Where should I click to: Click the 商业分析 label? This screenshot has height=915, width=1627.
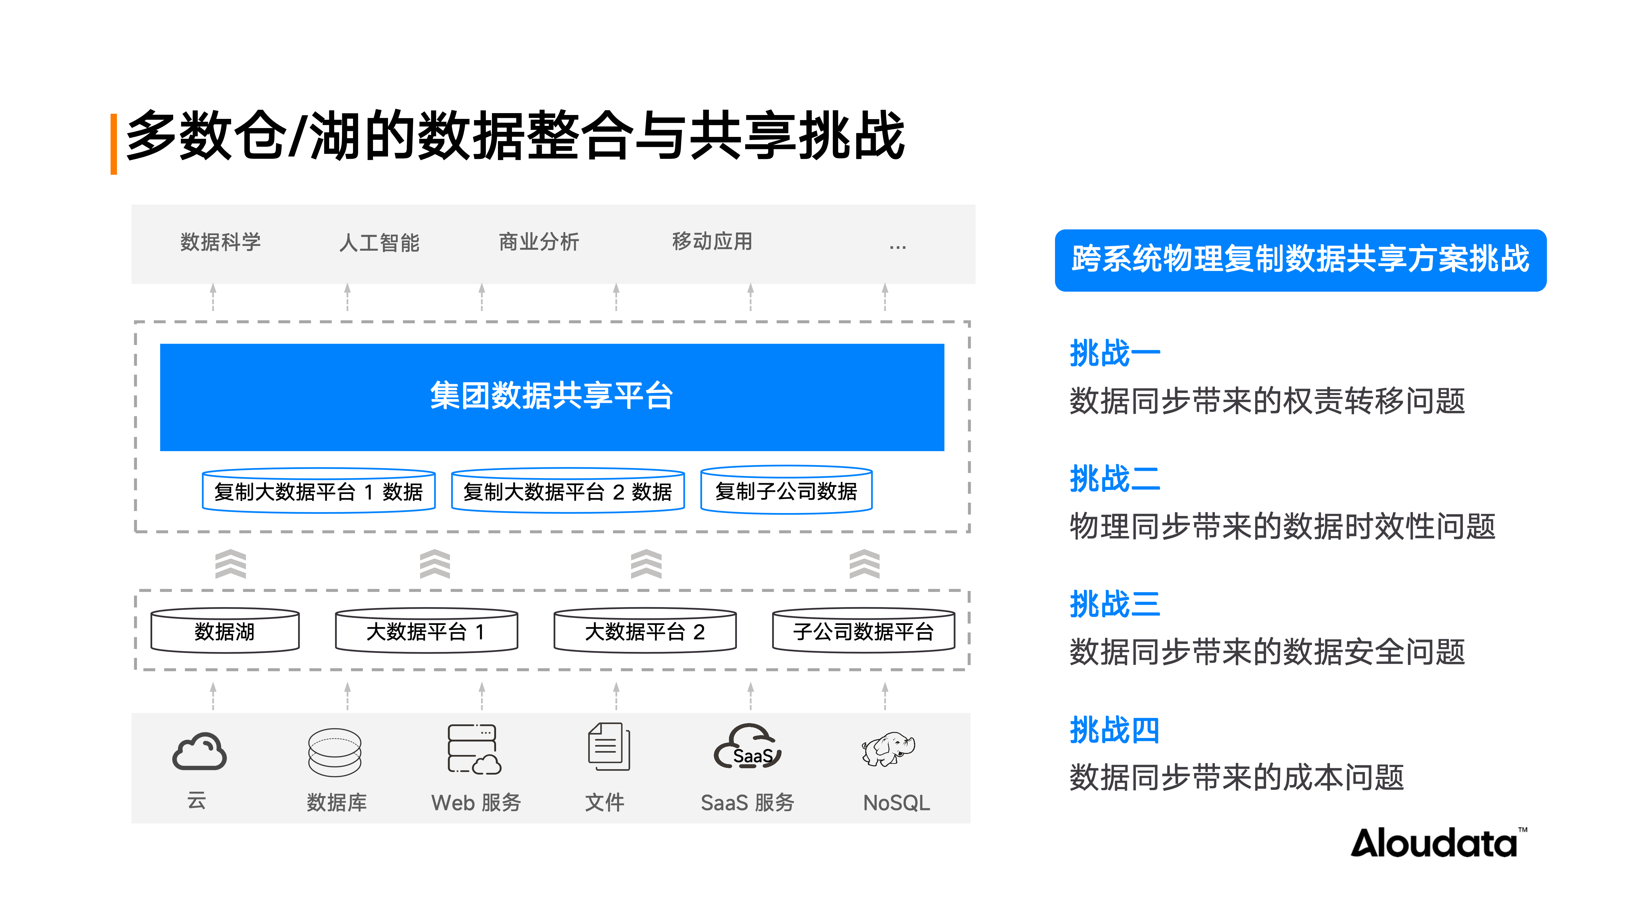point(539,242)
